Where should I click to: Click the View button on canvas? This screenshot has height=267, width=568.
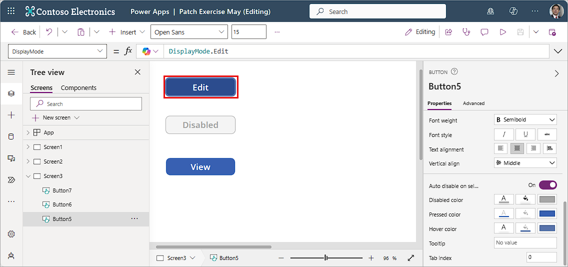tap(200, 166)
